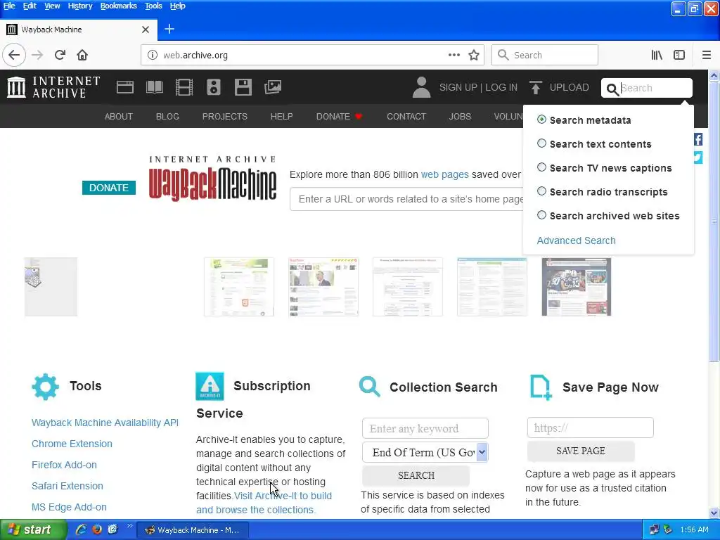Open the Advanced Search link
Image resolution: width=720 pixels, height=540 pixels.
[x=576, y=240]
